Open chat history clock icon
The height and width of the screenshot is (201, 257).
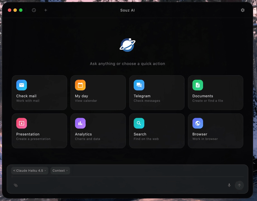(x=34, y=10)
